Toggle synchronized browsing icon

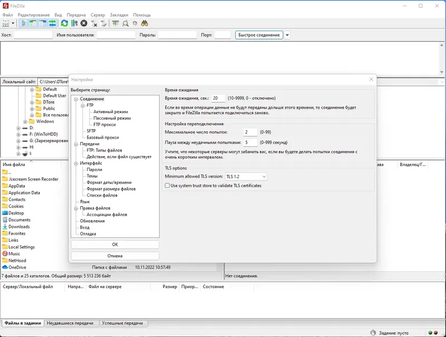pos(135,23)
